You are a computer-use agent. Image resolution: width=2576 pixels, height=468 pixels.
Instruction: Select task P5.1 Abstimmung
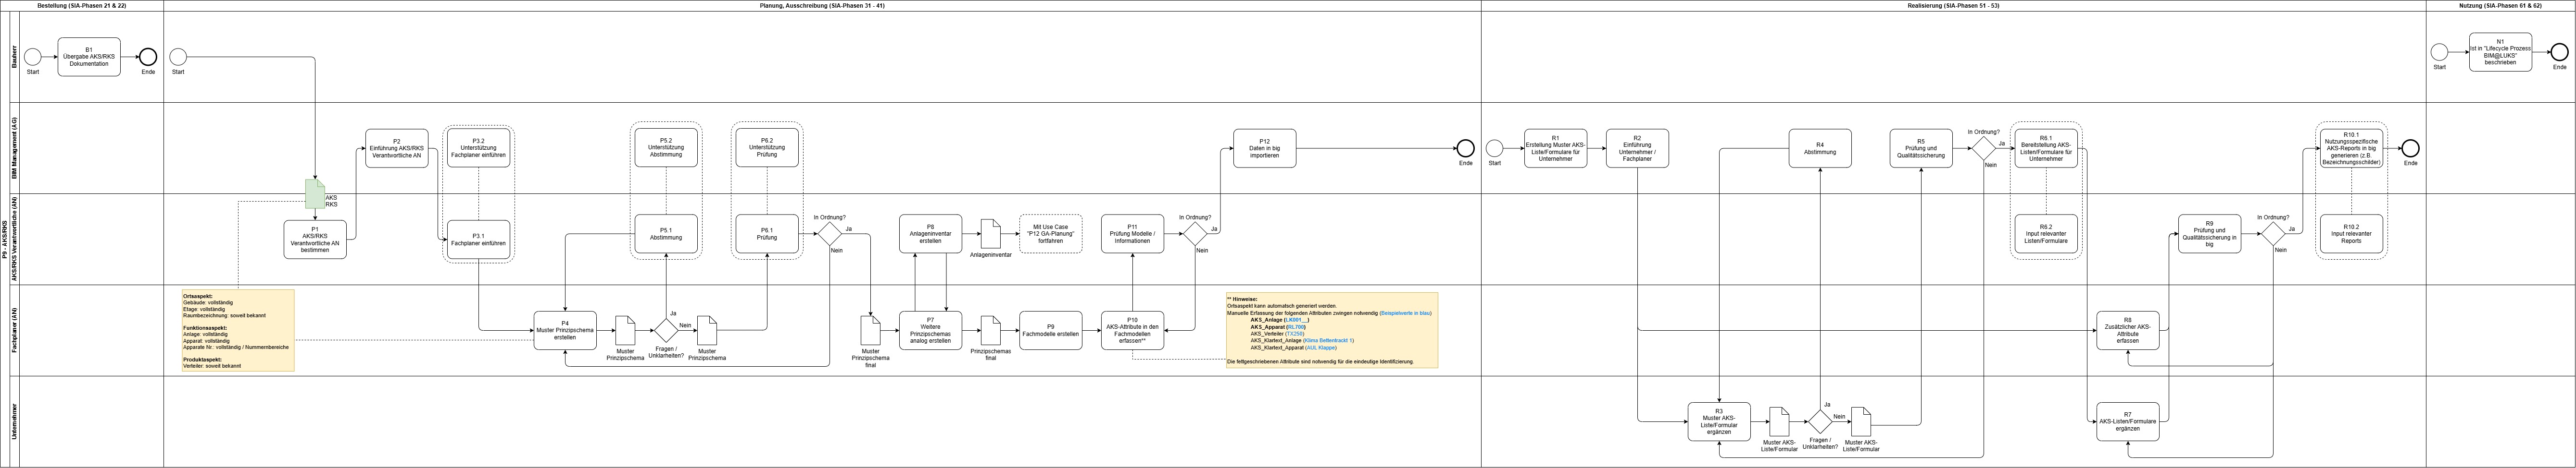[x=666, y=233]
